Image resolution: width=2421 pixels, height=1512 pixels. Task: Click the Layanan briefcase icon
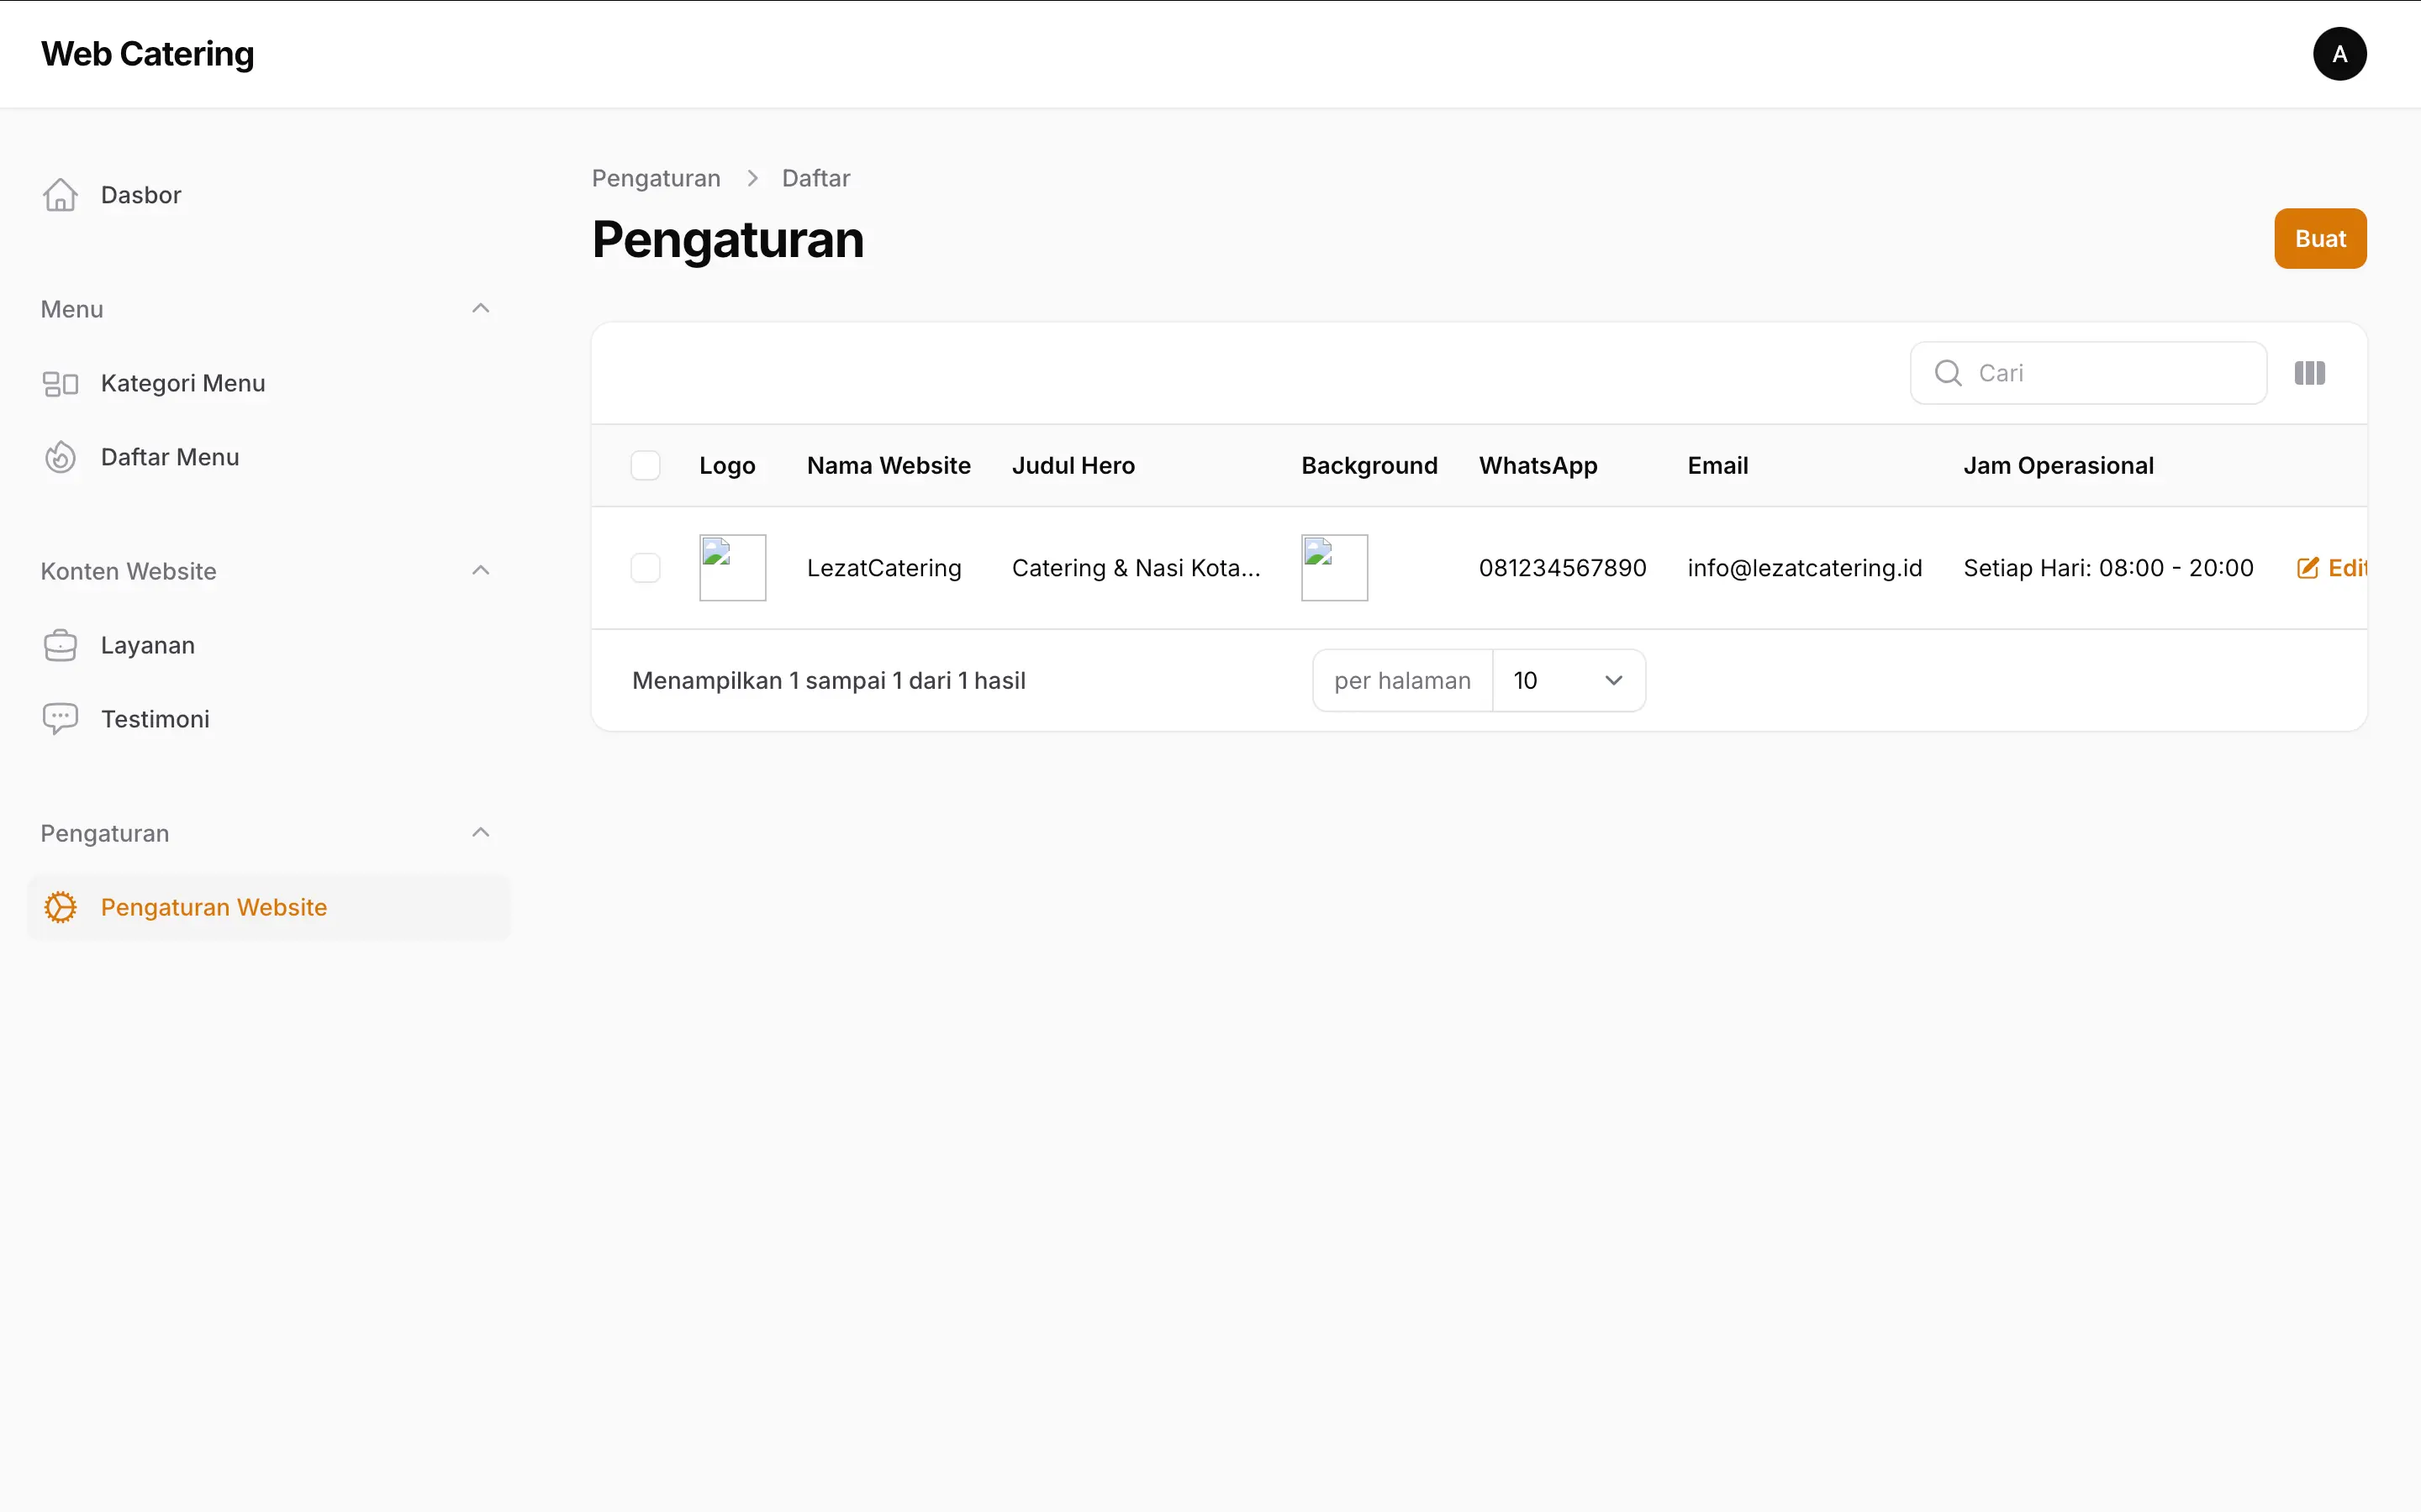[60, 645]
